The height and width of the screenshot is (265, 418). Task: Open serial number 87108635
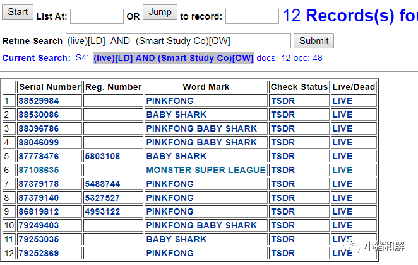point(39,170)
